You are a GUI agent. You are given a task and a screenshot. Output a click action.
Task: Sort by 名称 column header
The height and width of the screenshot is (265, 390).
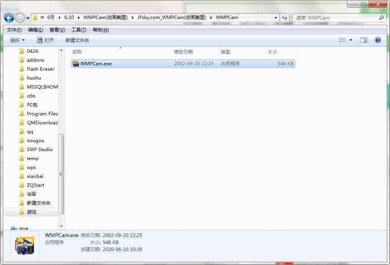[77, 52]
